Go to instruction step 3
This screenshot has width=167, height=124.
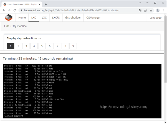point(26,46)
